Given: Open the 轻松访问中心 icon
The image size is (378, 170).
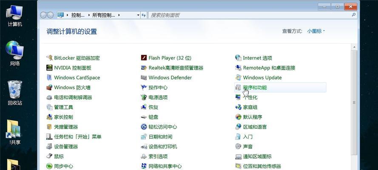Looking at the screenshot, I should [144, 127].
